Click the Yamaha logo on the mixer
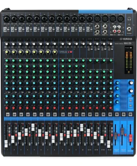Screen dimensions: 137x166 pyautogui.click(x=126, y=39)
